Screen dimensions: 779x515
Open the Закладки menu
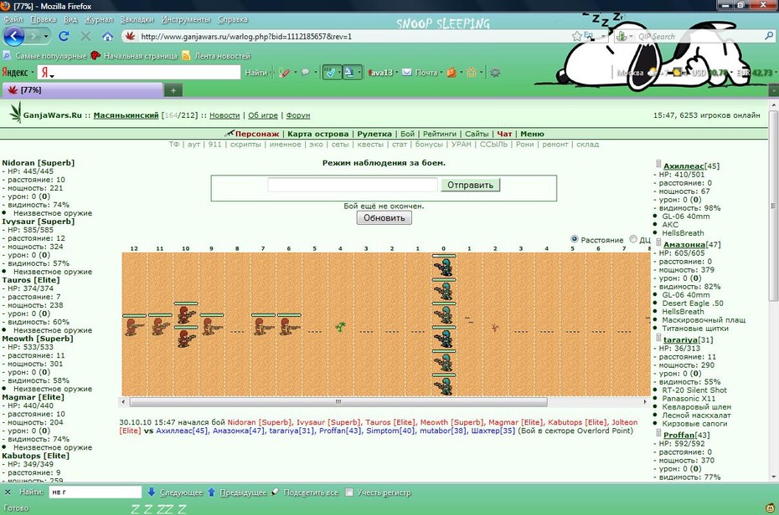coord(137,19)
